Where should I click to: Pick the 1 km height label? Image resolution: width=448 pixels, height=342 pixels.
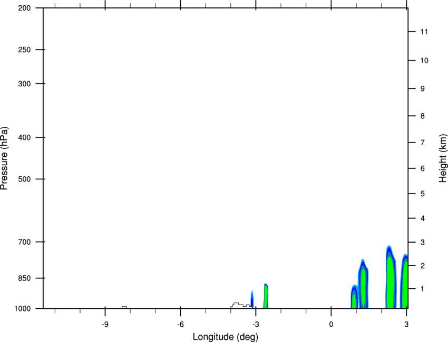pos(422,289)
